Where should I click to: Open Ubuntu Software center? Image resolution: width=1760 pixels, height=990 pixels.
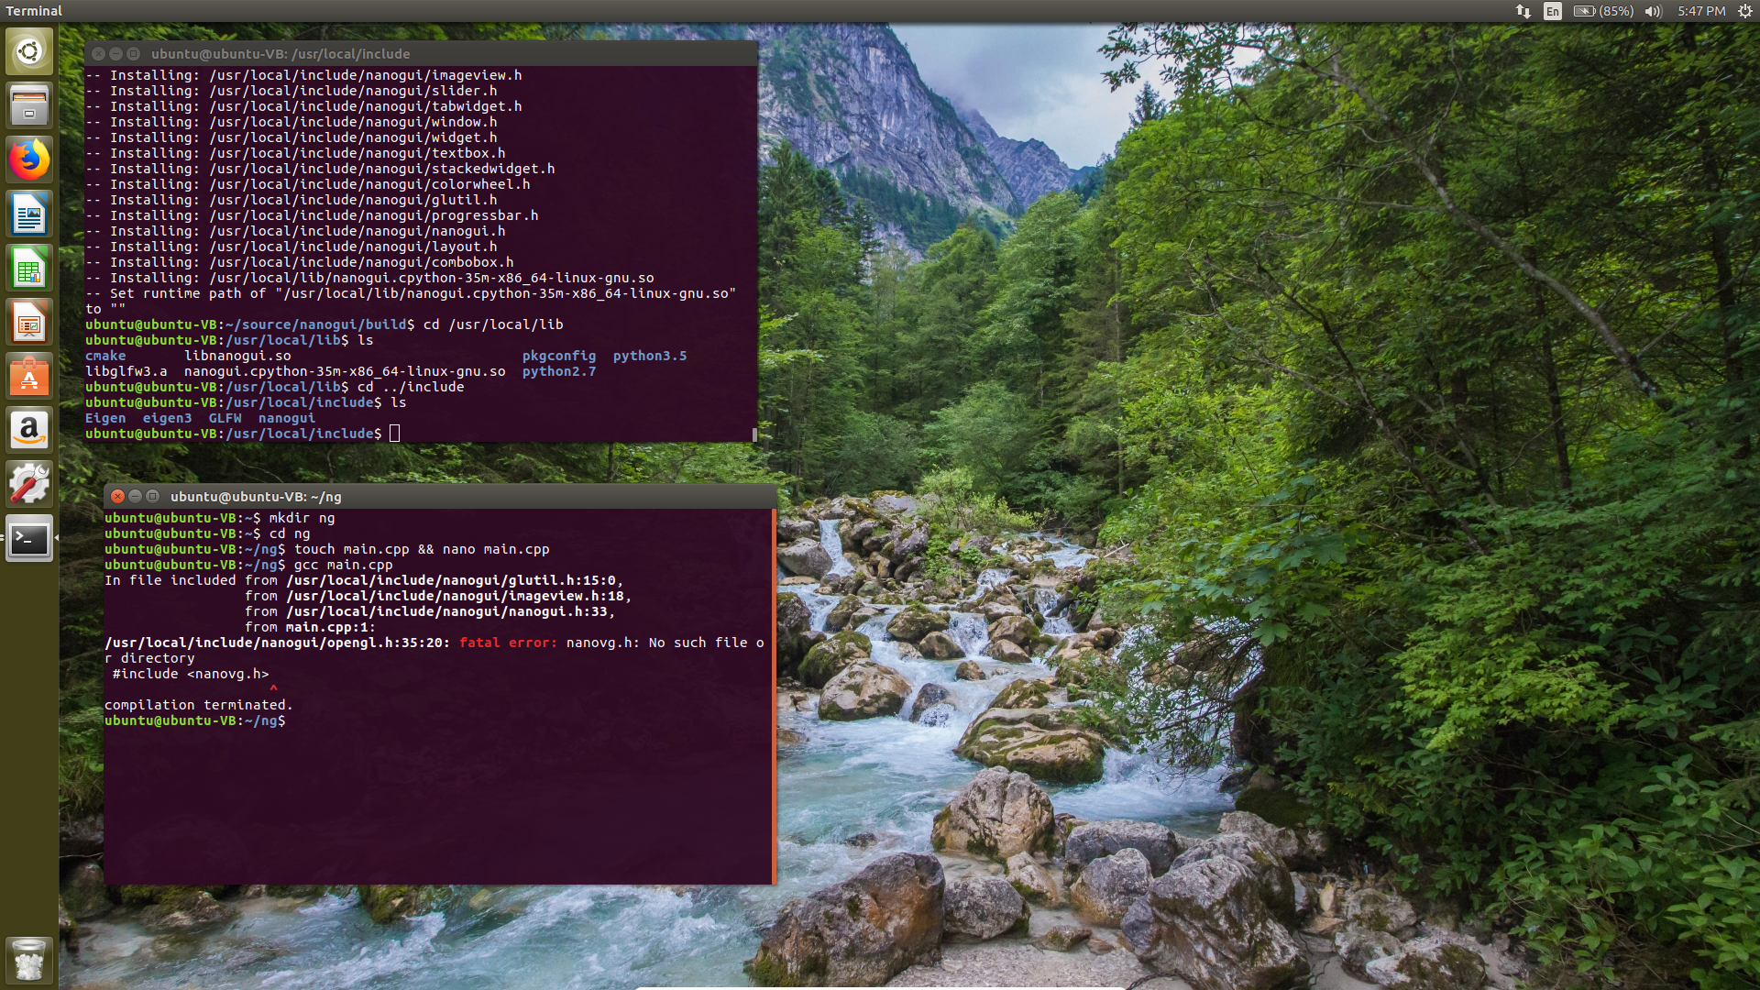click(x=29, y=376)
